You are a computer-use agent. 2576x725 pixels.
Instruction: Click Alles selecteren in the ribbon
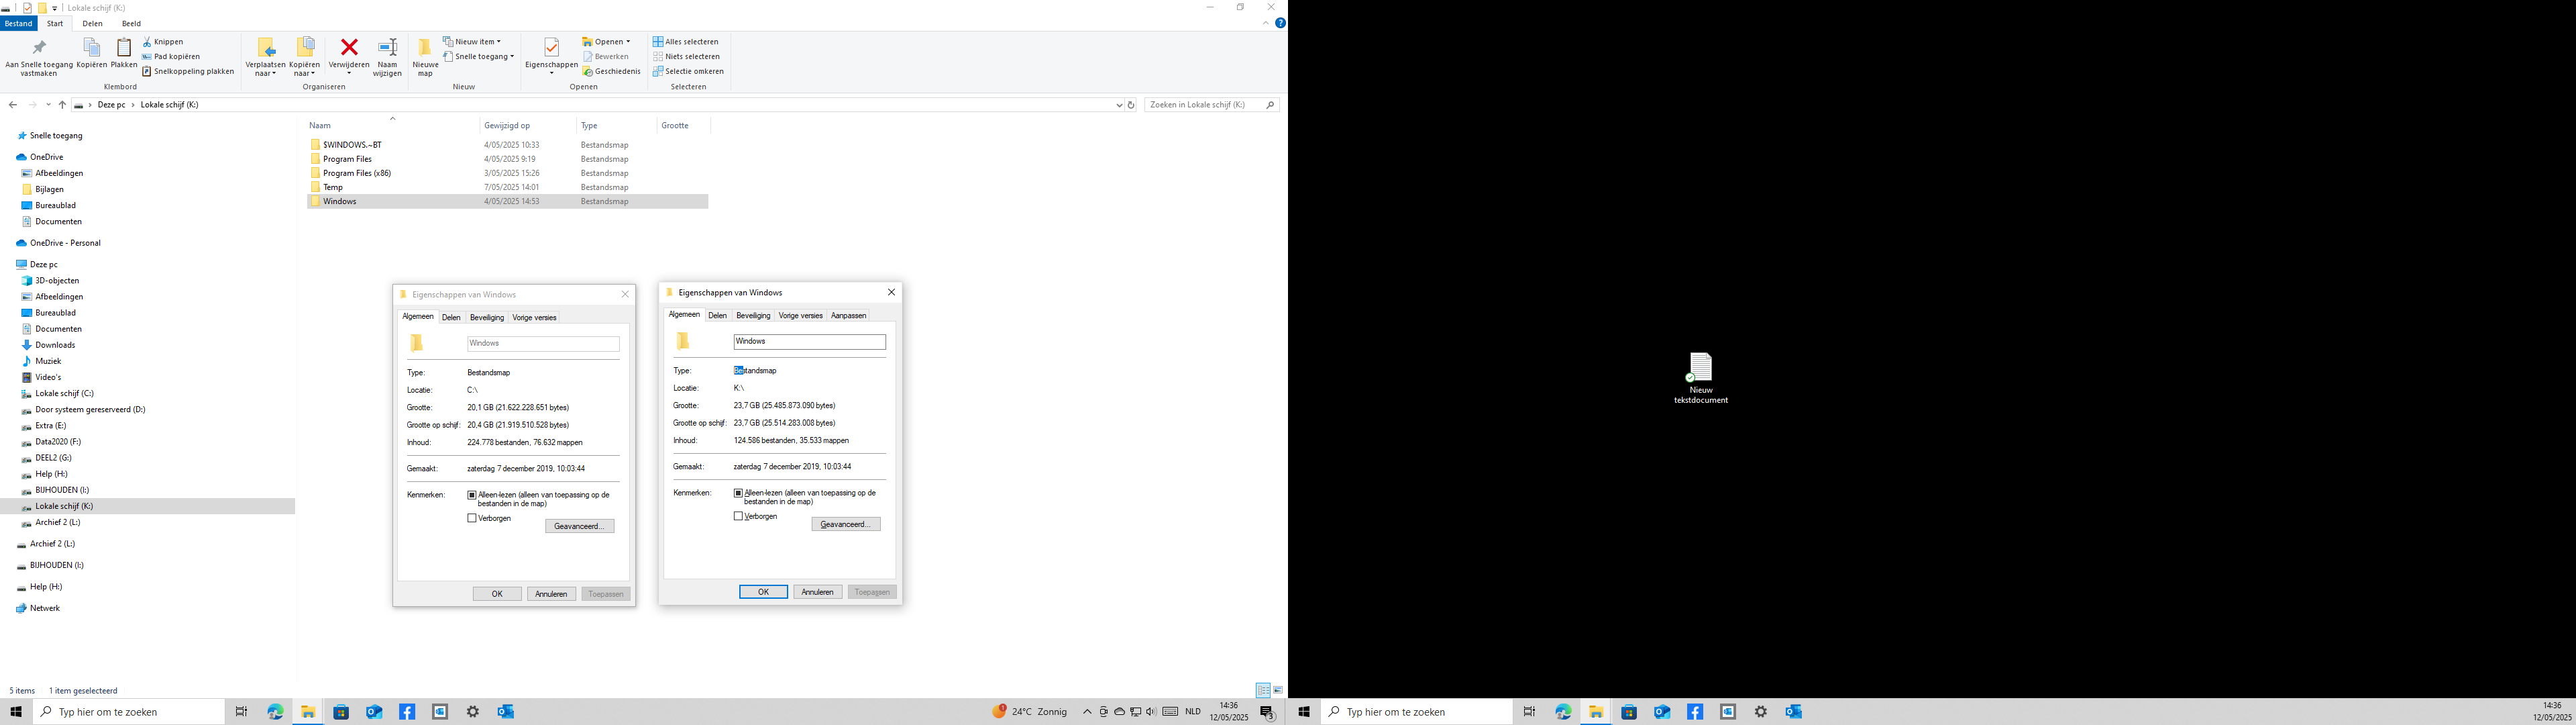click(x=686, y=42)
